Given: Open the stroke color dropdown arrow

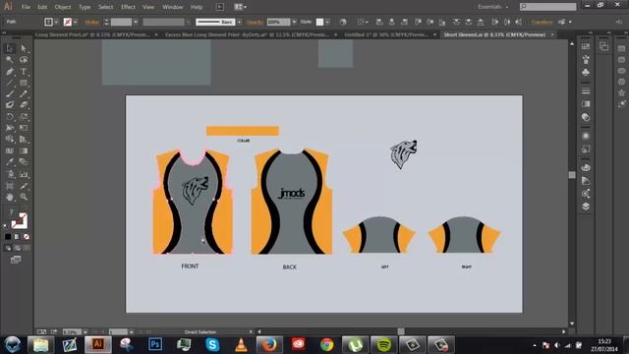Looking at the screenshot, I should click(76, 22).
